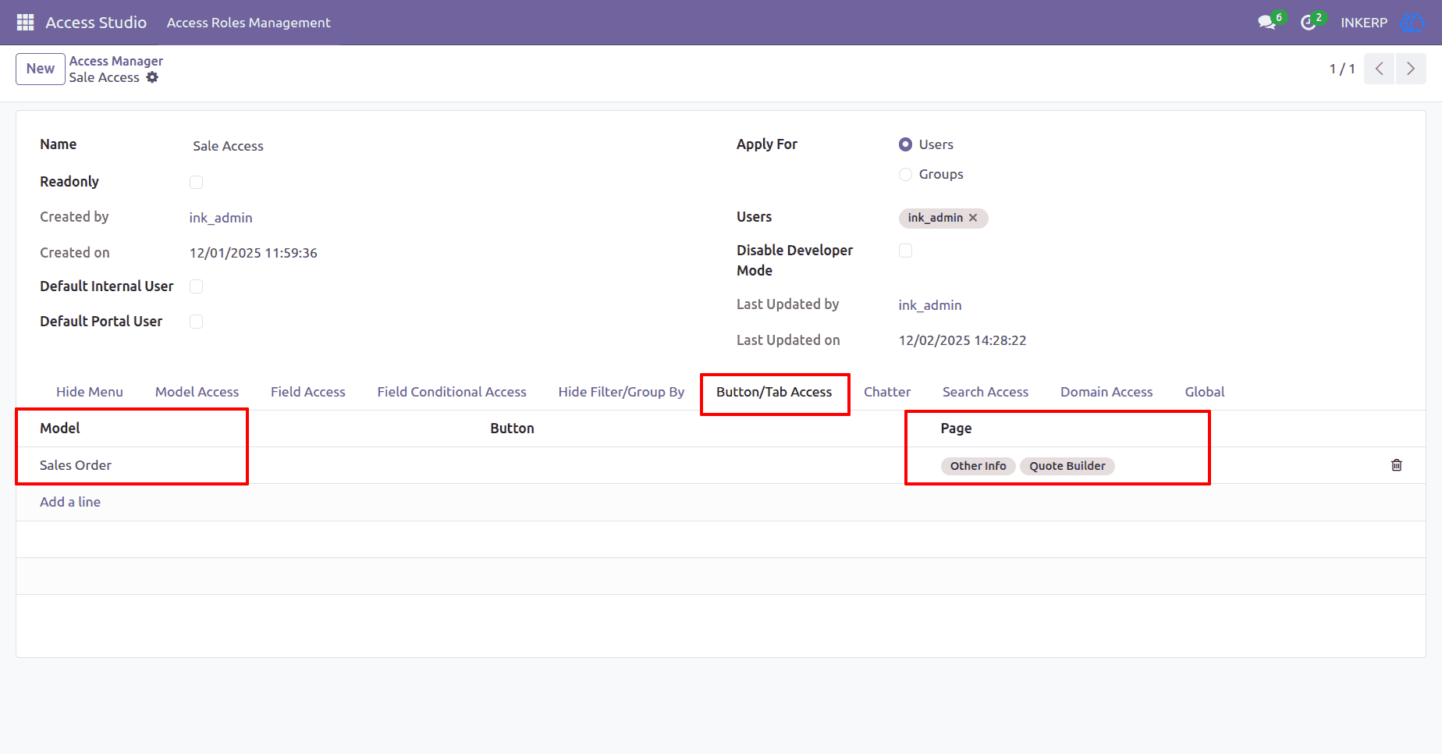Click the user avatar icon
1442x754 pixels.
click(1412, 23)
